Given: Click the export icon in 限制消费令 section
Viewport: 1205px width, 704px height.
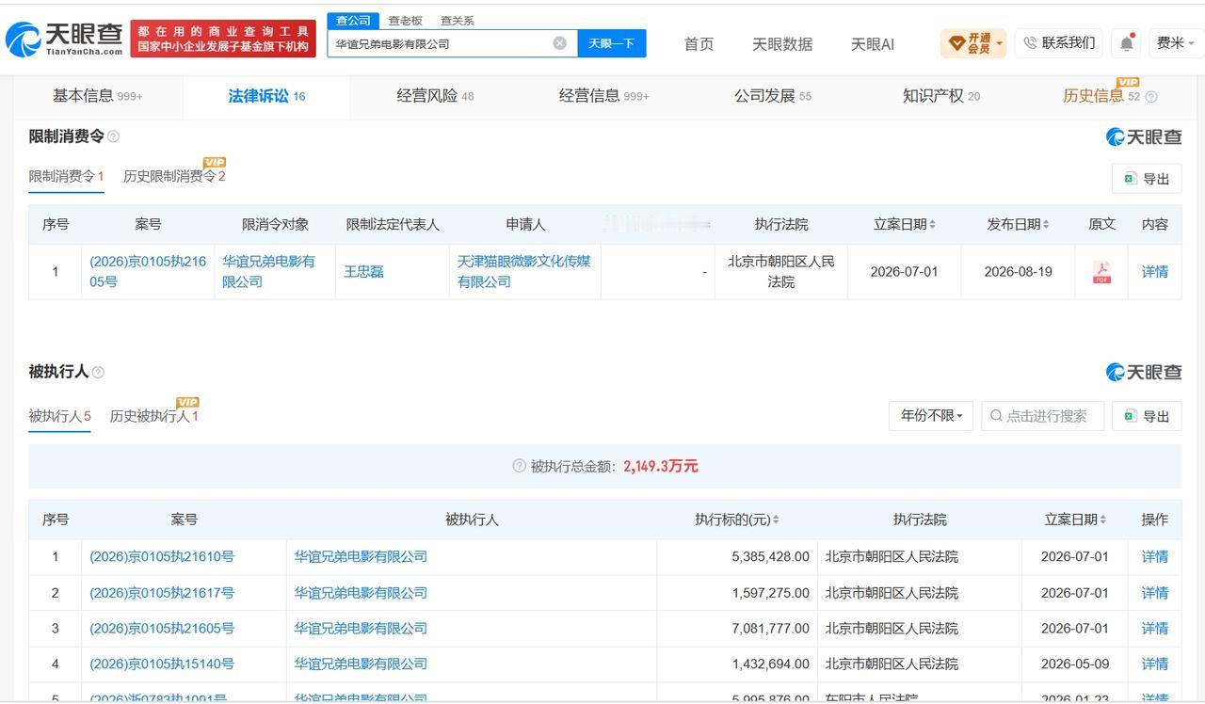Looking at the screenshot, I should [1130, 179].
